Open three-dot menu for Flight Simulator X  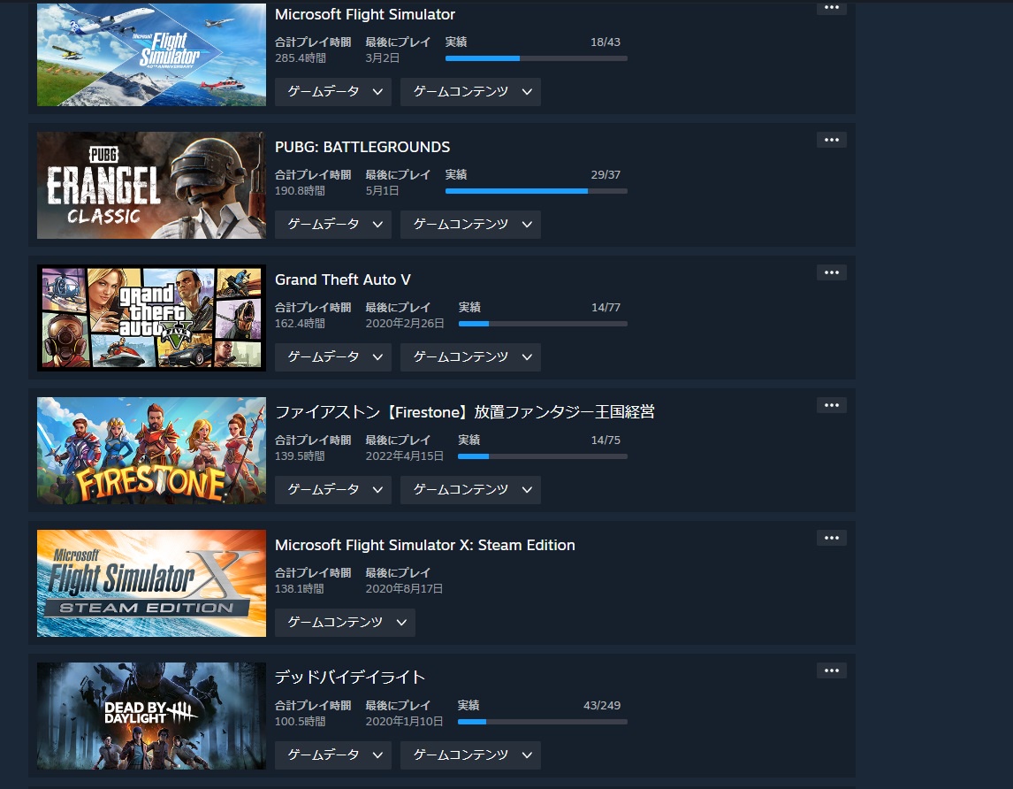tap(832, 538)
